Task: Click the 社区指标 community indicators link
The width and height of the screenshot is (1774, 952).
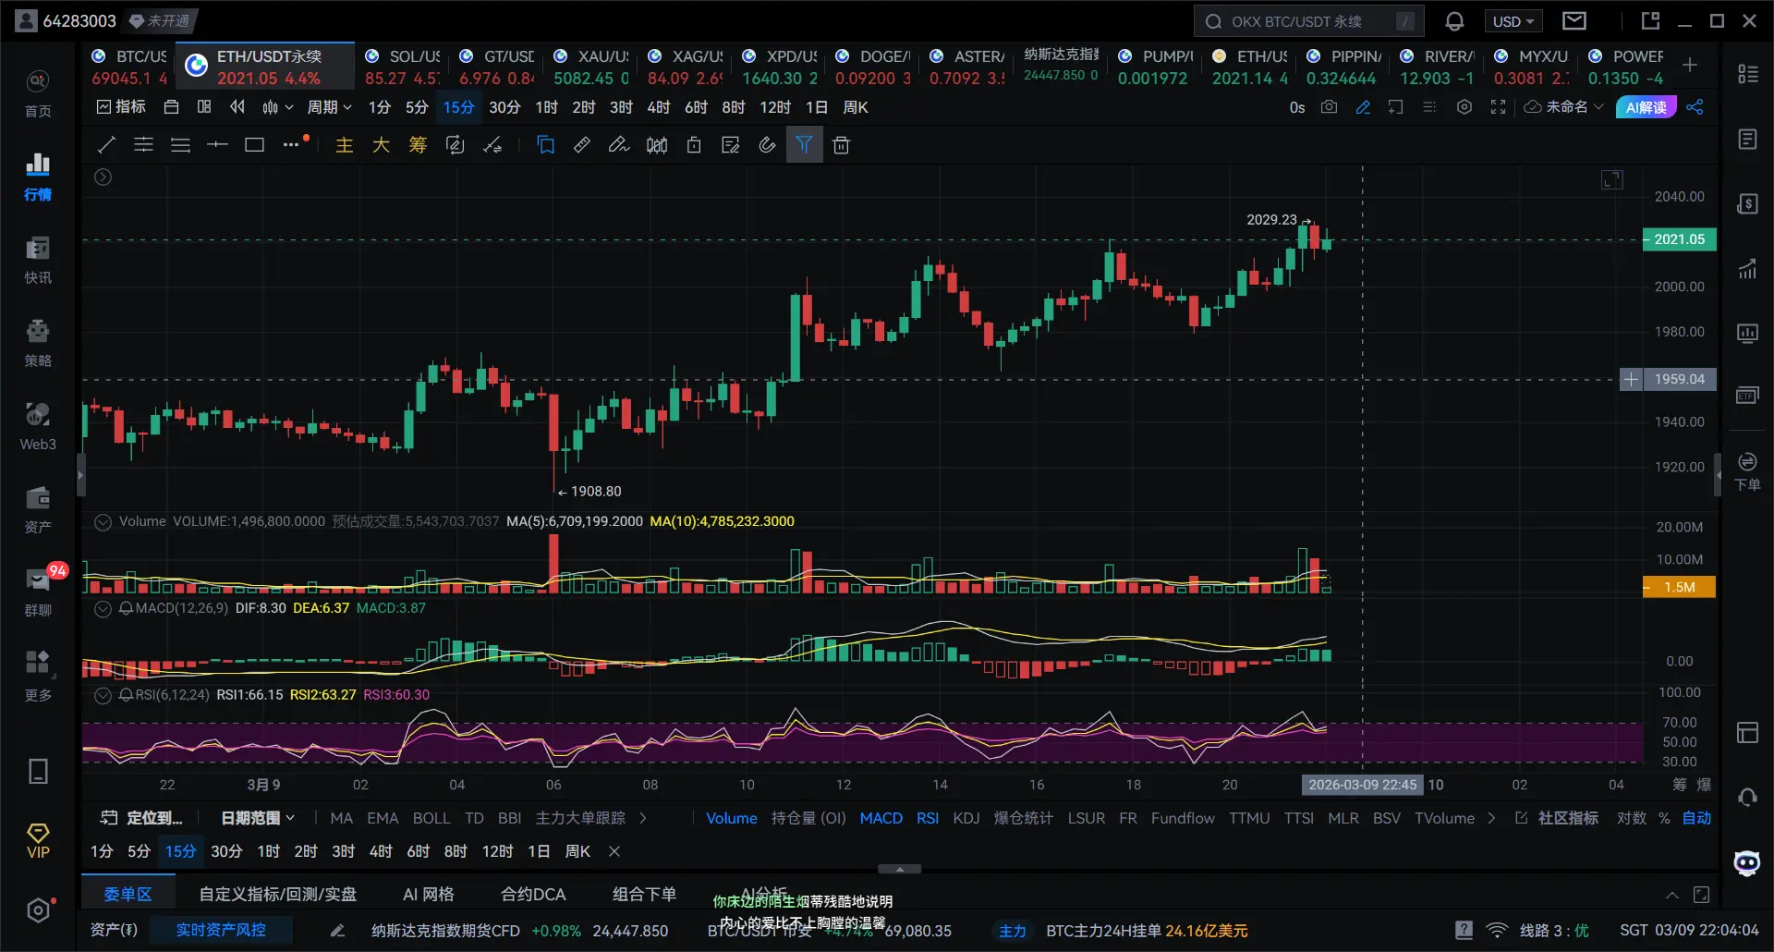Action: coord(1558,818)
